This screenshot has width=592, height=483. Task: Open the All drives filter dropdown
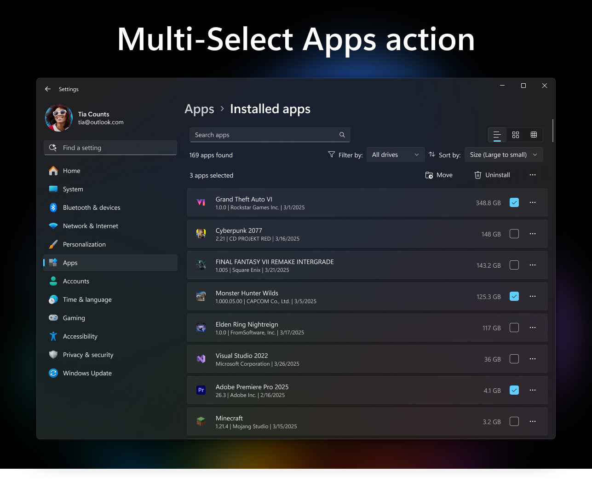pos(395,155)
